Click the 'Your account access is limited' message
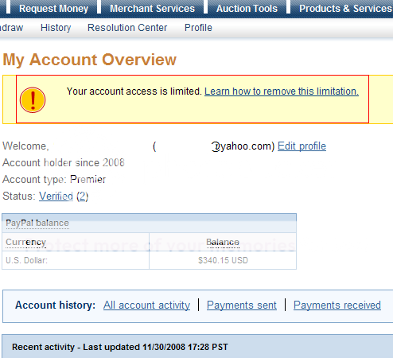 pos(134,91)
